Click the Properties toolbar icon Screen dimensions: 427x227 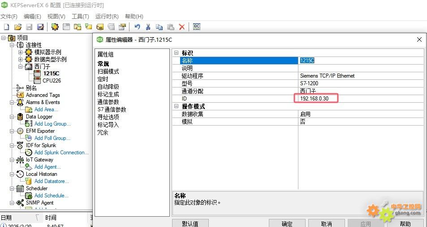pos(122,27)
